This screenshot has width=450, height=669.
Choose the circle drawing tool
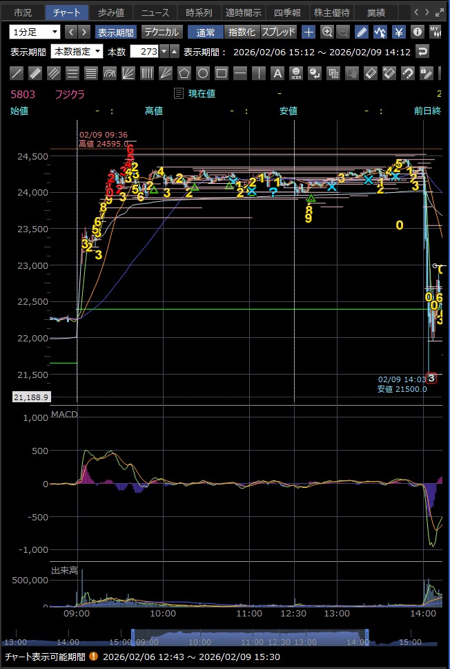(202, 73)
